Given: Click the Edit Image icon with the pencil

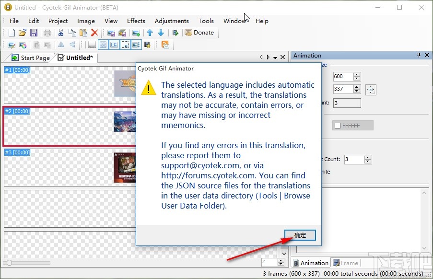Looking at the screenshot, I should coord(12,45).
